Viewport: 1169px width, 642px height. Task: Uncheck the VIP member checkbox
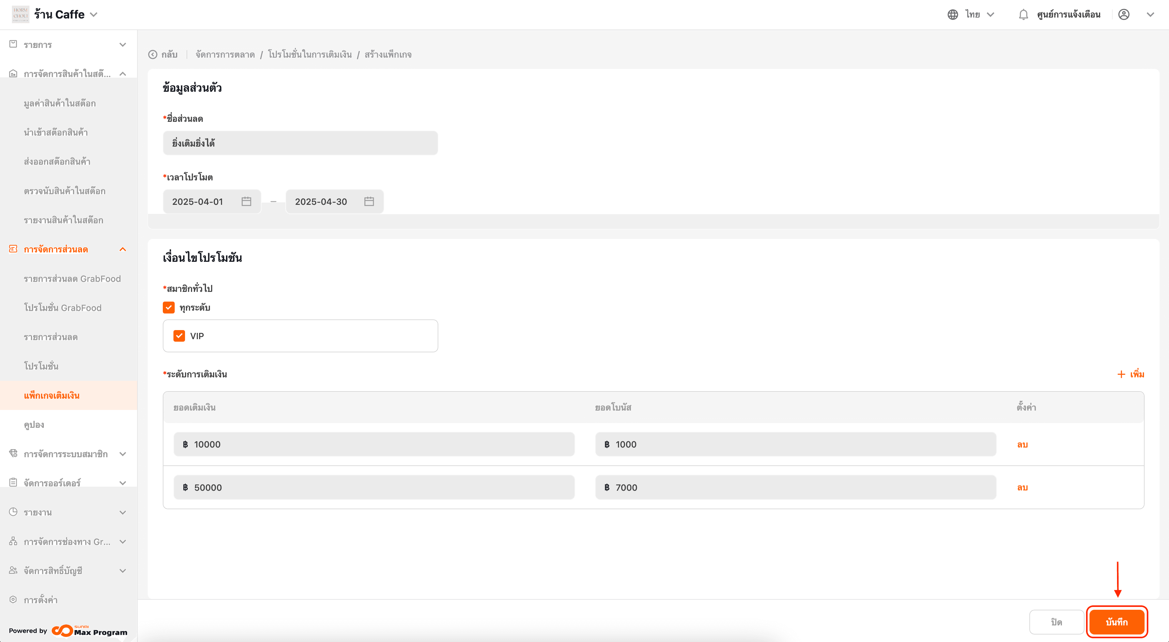point(179,336)
